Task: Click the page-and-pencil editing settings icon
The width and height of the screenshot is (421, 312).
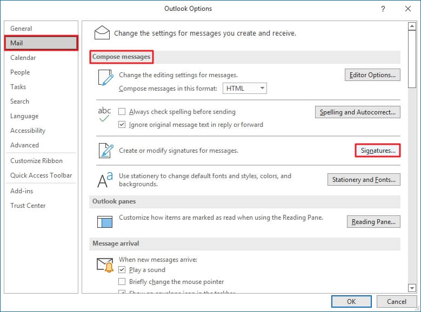Action: tap(105, 78)
